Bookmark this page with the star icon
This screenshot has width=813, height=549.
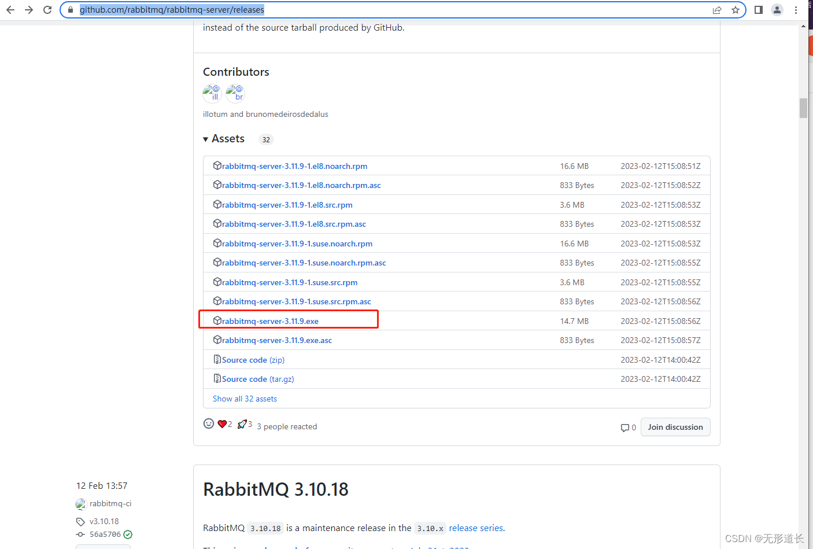tap(736, 10)
